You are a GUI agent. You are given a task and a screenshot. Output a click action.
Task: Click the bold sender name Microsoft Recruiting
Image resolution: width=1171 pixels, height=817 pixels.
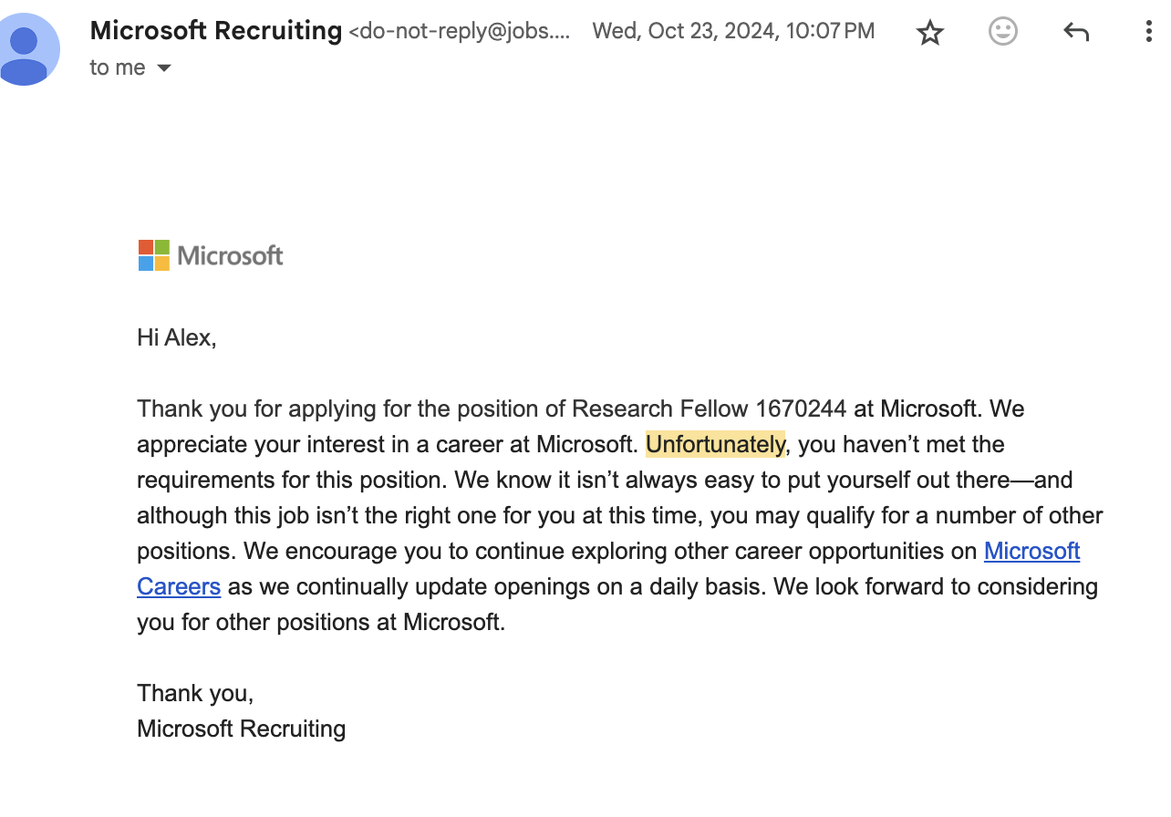point(216,31)
